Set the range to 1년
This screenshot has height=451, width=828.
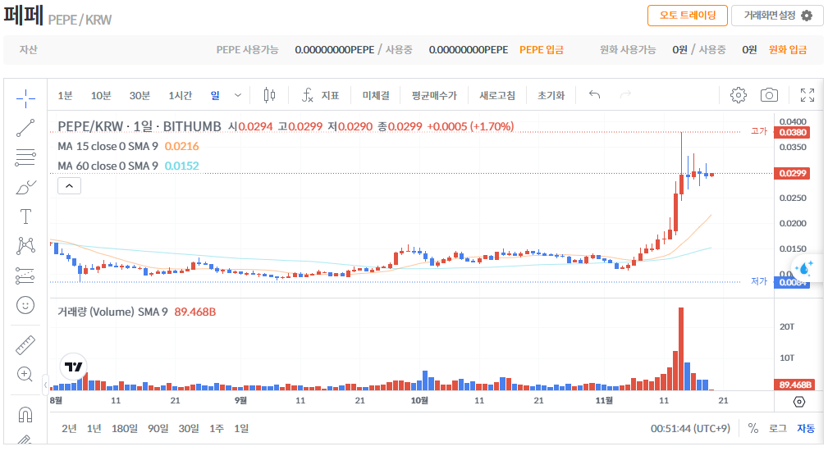[x=94, y=428]
